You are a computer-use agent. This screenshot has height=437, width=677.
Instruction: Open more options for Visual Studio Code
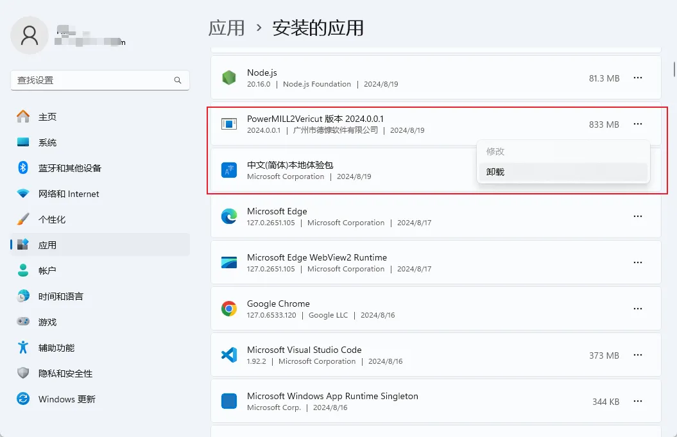(638, 355)
